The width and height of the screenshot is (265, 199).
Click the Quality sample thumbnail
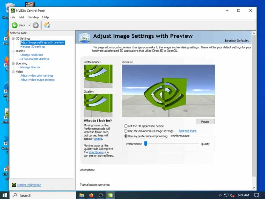[x=98, y=105]
